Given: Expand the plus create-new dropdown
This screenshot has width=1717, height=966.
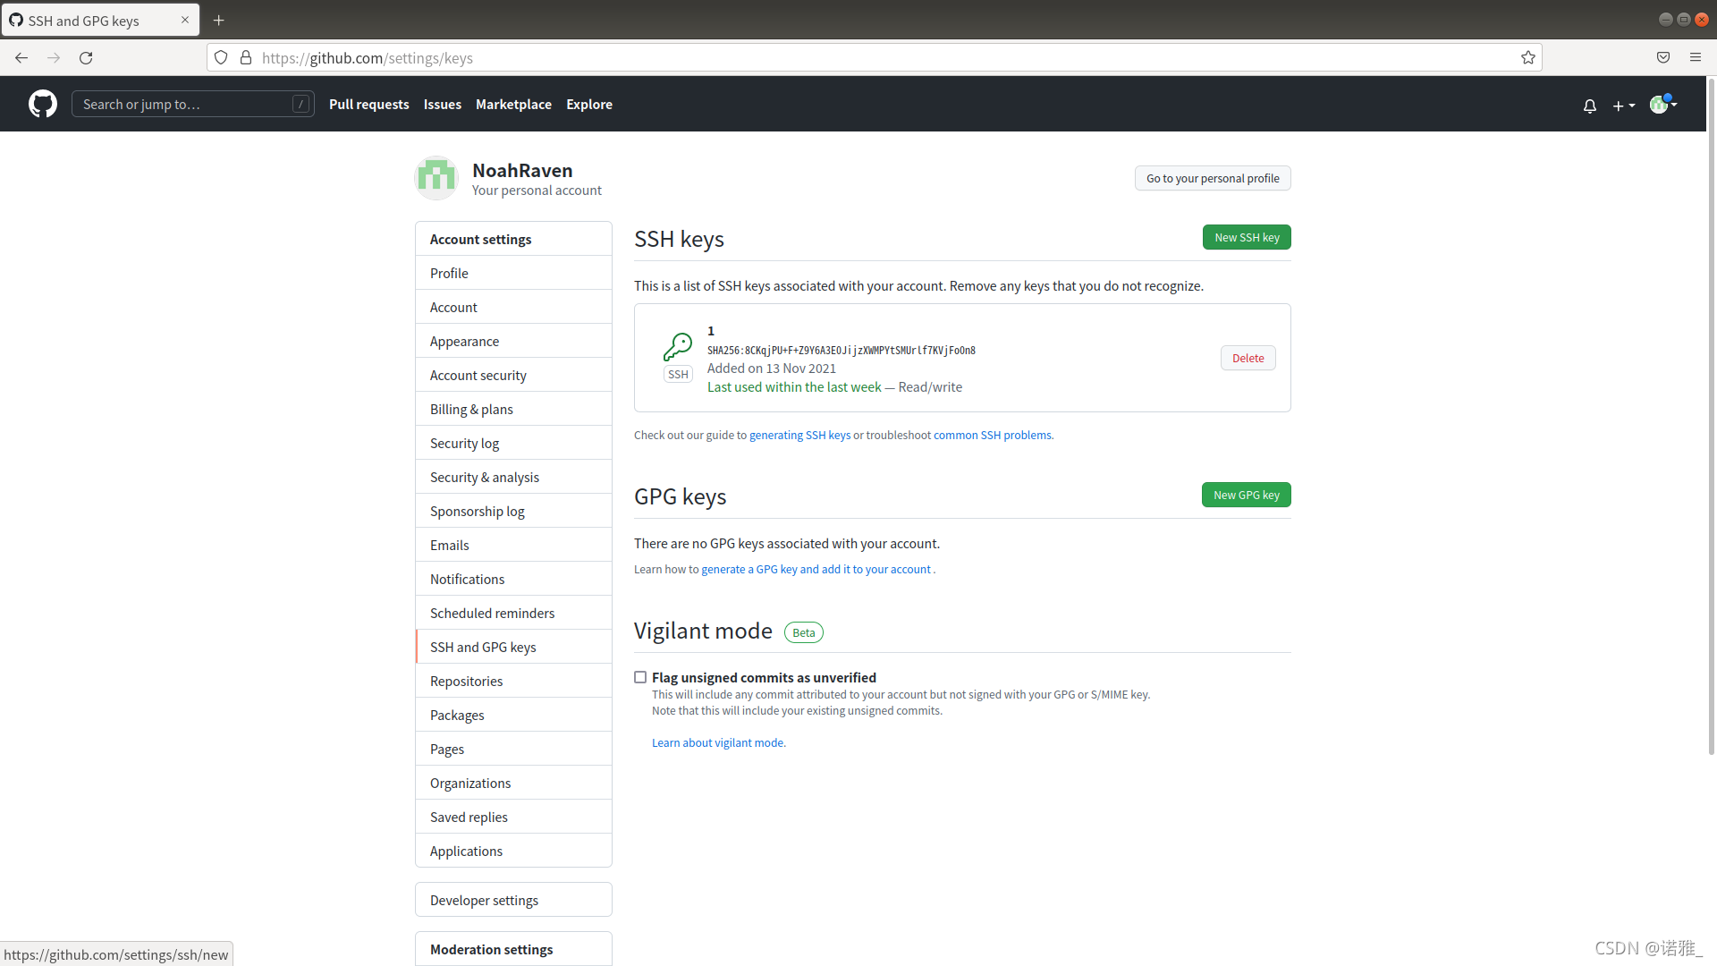Looking at the screenshot, I should [1623, 106].
